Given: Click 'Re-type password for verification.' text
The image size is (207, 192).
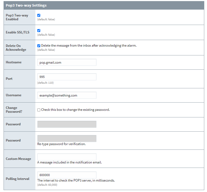Looking at the screenshot, I should (61, 144).
